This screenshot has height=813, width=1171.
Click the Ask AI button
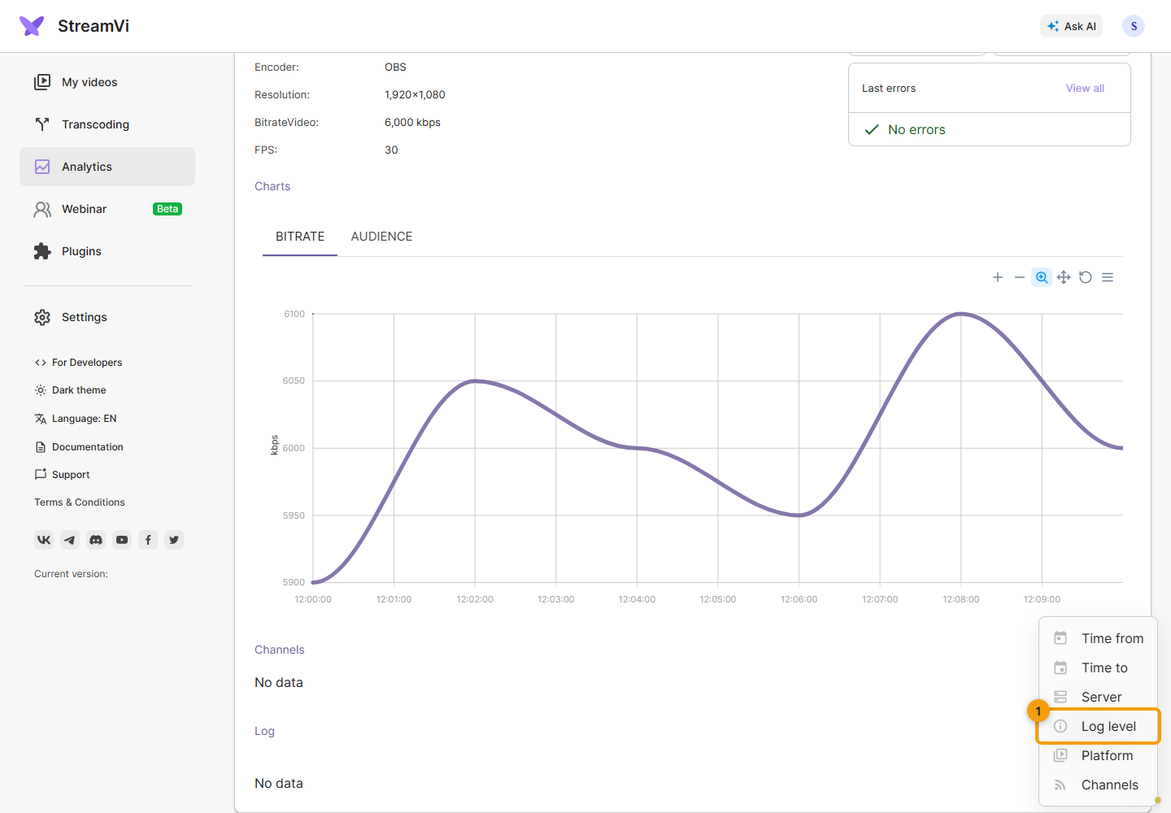[x=1071, y=26]
